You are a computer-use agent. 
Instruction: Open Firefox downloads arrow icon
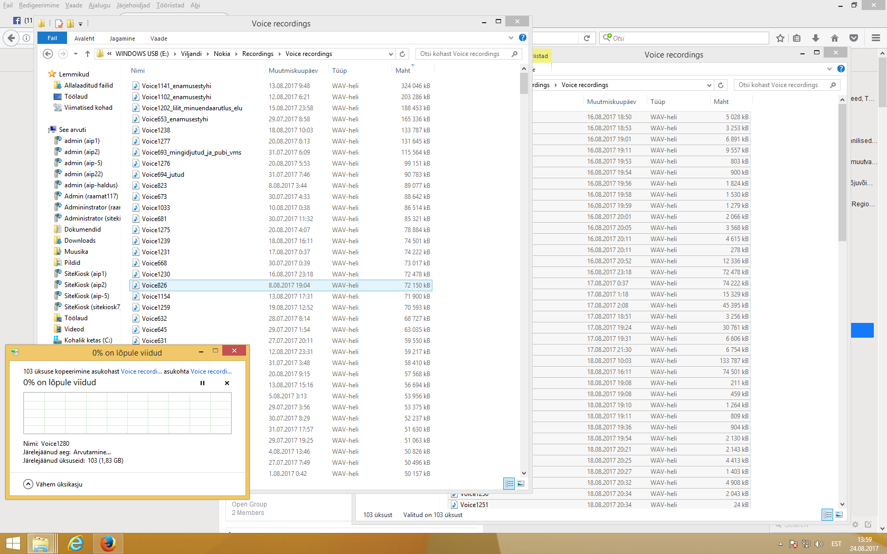coord(816,38)
